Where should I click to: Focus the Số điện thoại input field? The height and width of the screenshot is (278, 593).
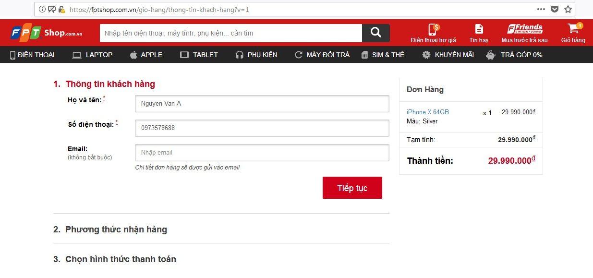point(262,128)
